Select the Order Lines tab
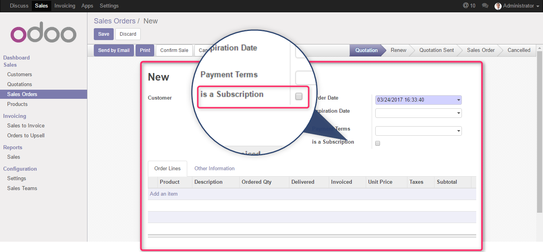This screenshot has height=252, width=543. click(x=167, y=169)
